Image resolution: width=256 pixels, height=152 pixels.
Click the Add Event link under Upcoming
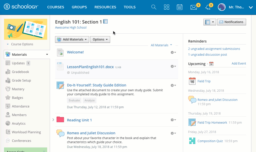(239, 63)
